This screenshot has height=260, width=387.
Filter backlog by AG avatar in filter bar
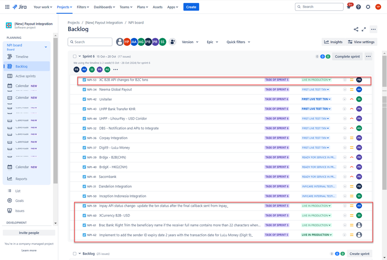pyautogui.click(x=141, y=42)
